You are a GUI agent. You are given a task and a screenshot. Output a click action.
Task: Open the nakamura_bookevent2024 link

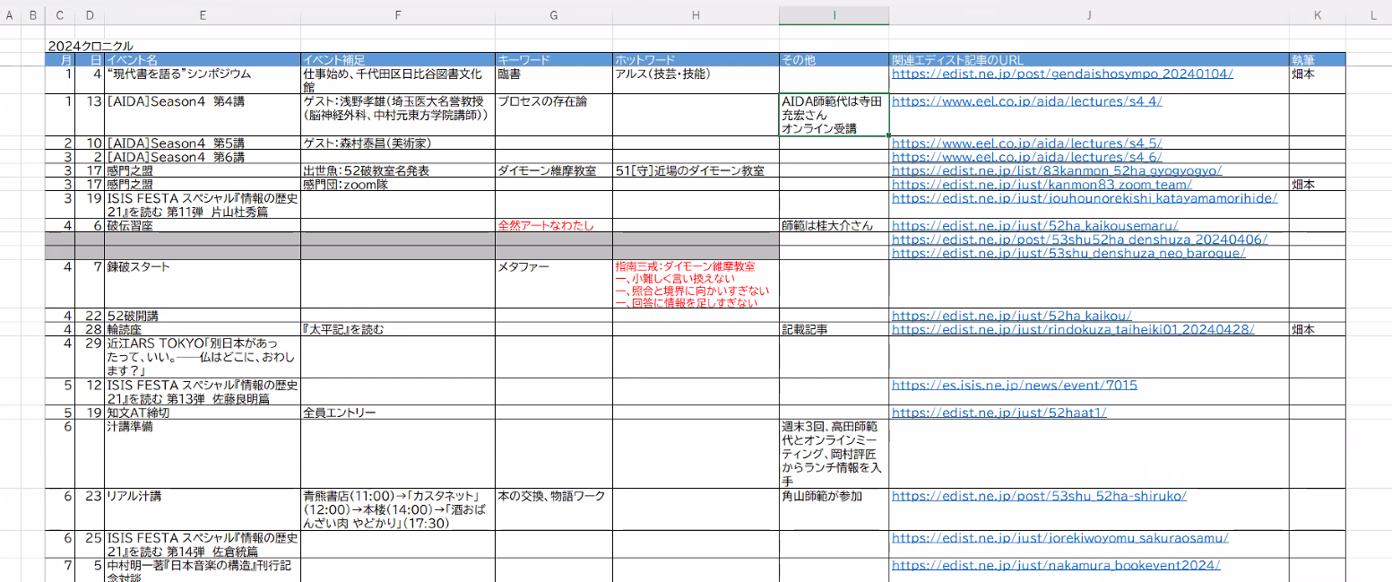pos(1056,566)
